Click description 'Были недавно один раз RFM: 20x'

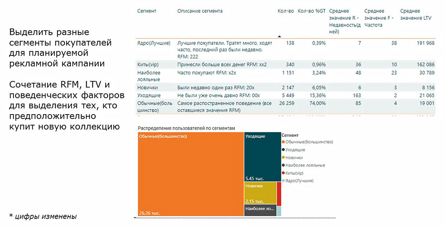(216, 88)
